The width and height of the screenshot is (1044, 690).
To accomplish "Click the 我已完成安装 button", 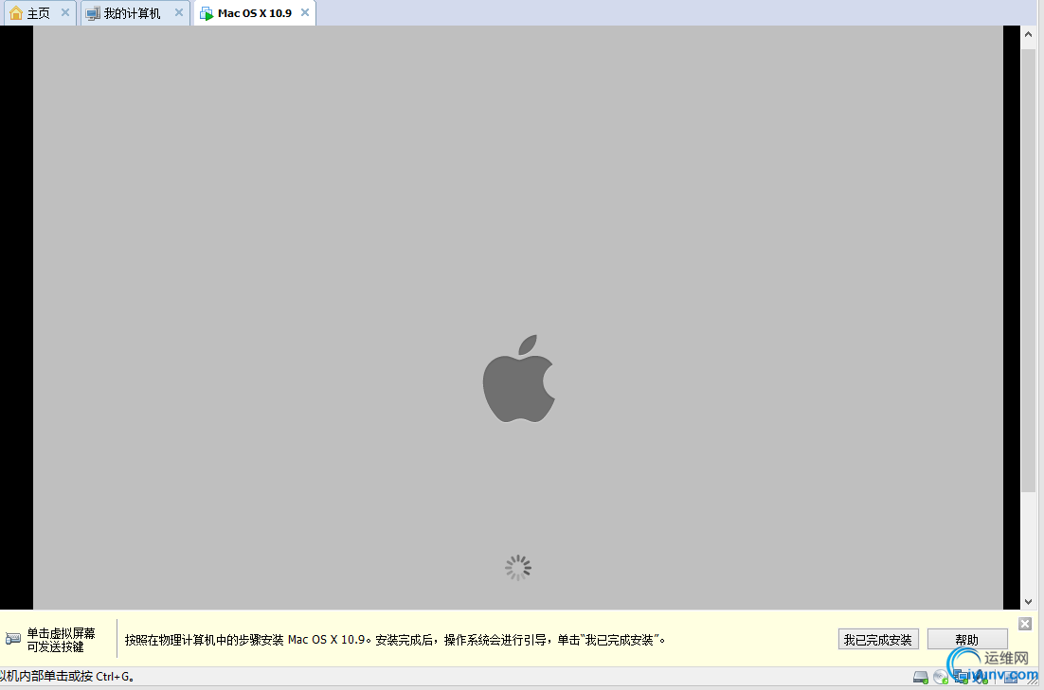I will 878,640.
